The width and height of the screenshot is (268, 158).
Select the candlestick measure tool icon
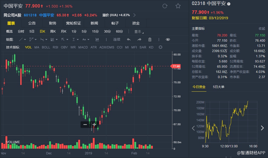pos(97,40)
